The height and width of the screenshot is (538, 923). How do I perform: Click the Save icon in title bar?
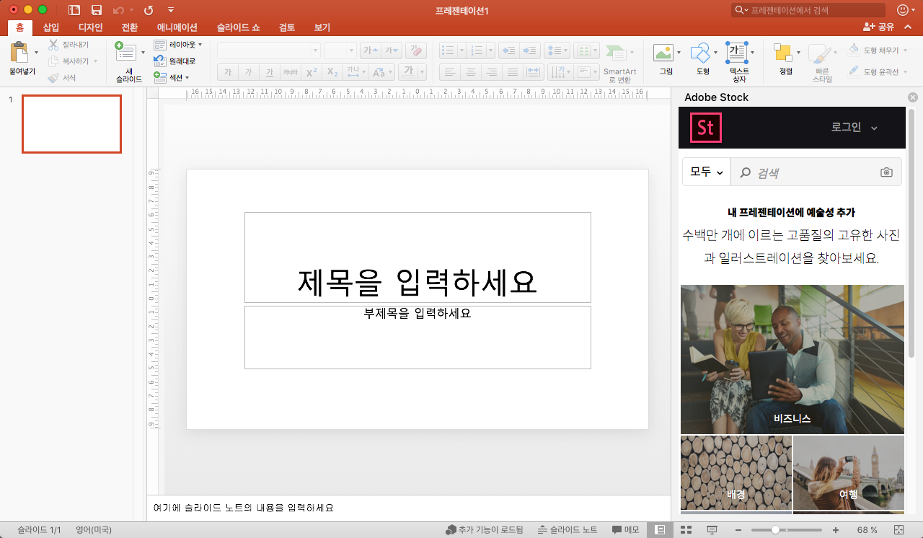96,10
